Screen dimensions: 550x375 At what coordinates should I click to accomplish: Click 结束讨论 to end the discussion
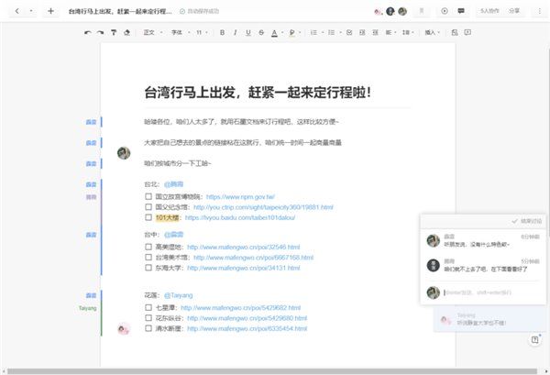pos(527,221)
